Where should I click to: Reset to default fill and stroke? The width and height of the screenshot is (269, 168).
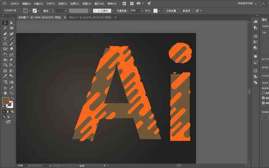point(3,107)
